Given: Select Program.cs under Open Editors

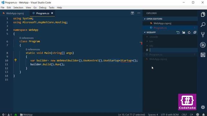Looking at the screenshot, I should [170, 28].
